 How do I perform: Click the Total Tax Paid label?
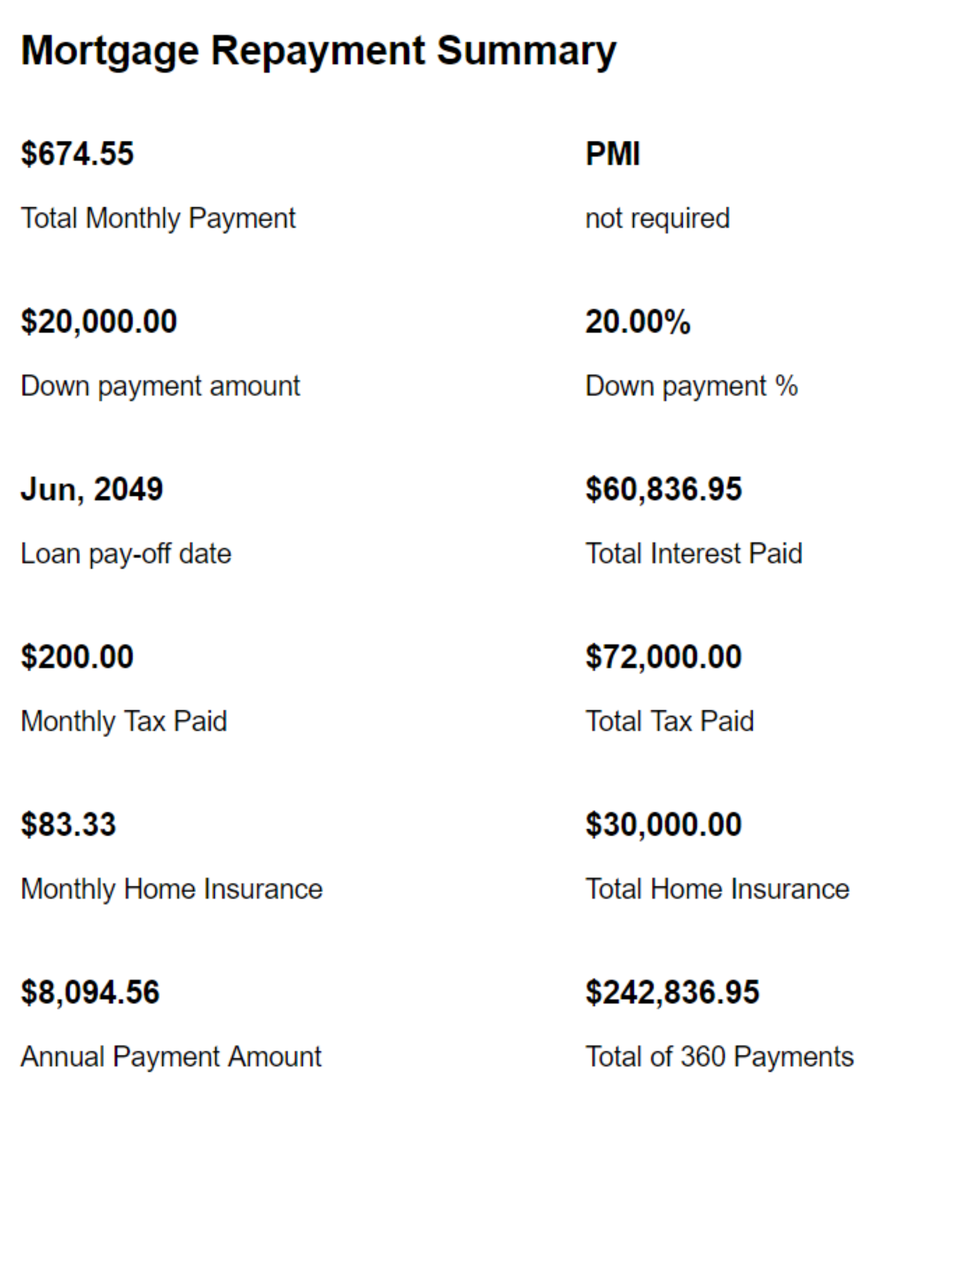pyautogui.click(x=669, y=722)
